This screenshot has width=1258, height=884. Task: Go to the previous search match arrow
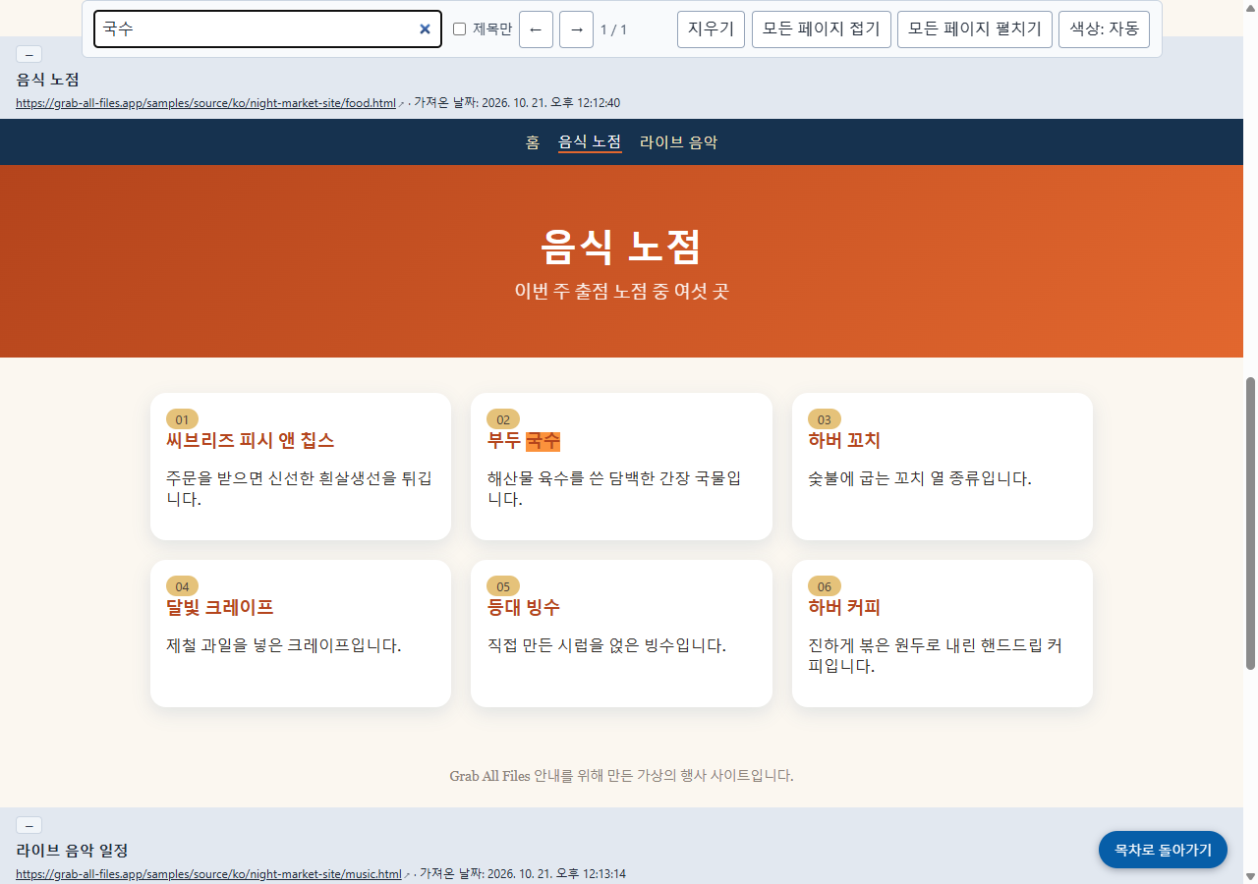pos(536,29)
